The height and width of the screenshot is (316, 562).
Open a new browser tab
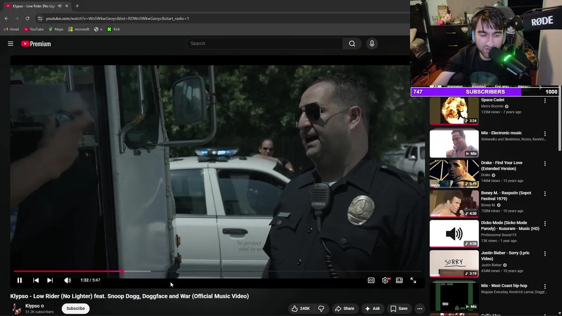click(x=77, y=6)
